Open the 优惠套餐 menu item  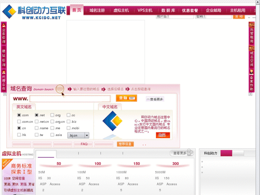tap(190, 10)
